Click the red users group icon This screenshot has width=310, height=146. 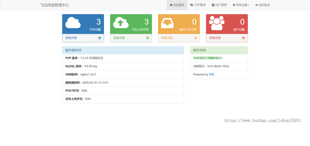(217, 23)
